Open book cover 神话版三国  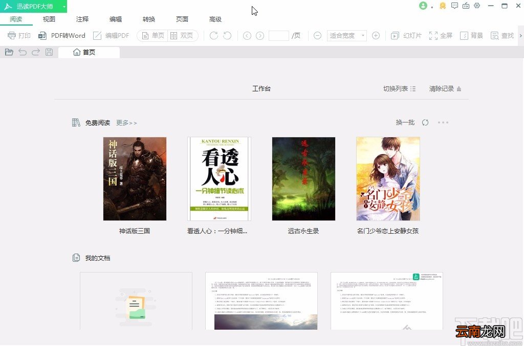(135, 179)
